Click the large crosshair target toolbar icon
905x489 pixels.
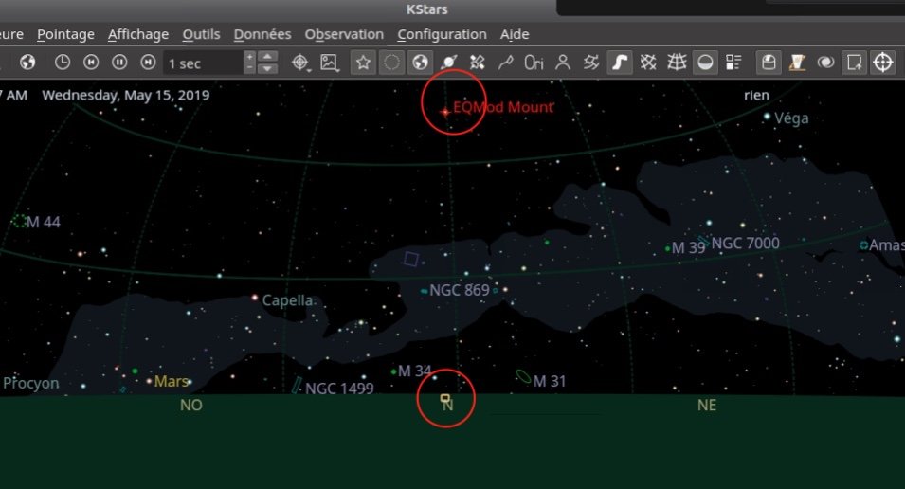coord(883,63)
